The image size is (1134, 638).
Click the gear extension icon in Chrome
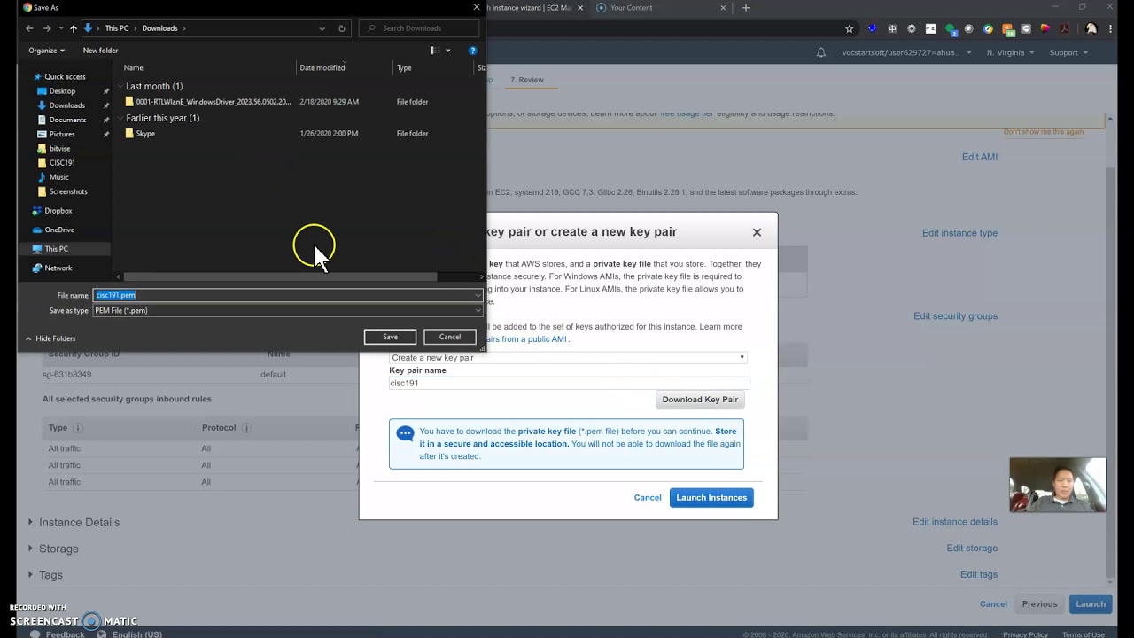point(912,28)
